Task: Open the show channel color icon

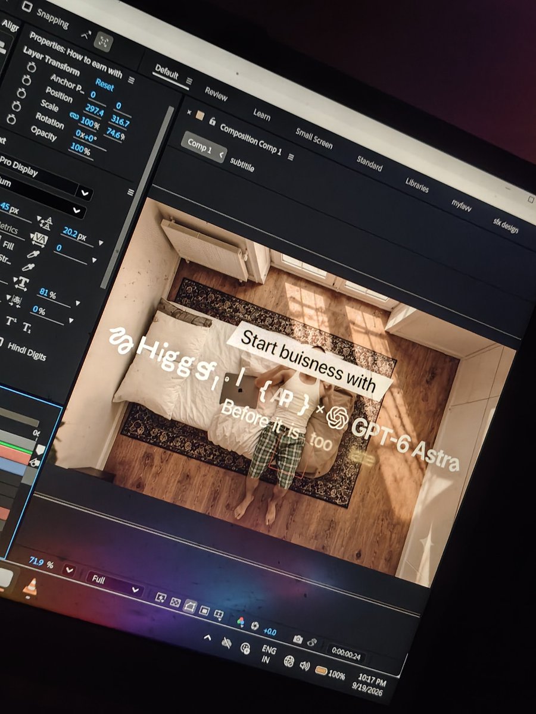Action: click(240, 621)
